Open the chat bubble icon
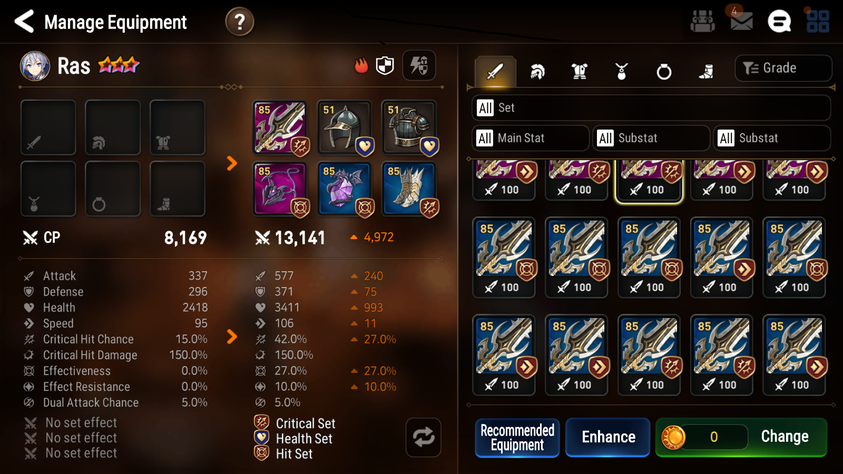843x474 pixels. [779, 22]
